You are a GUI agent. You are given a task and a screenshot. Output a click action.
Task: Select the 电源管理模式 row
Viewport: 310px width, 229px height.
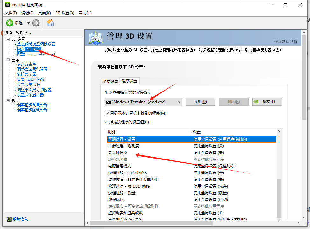[x=191, y=166]
